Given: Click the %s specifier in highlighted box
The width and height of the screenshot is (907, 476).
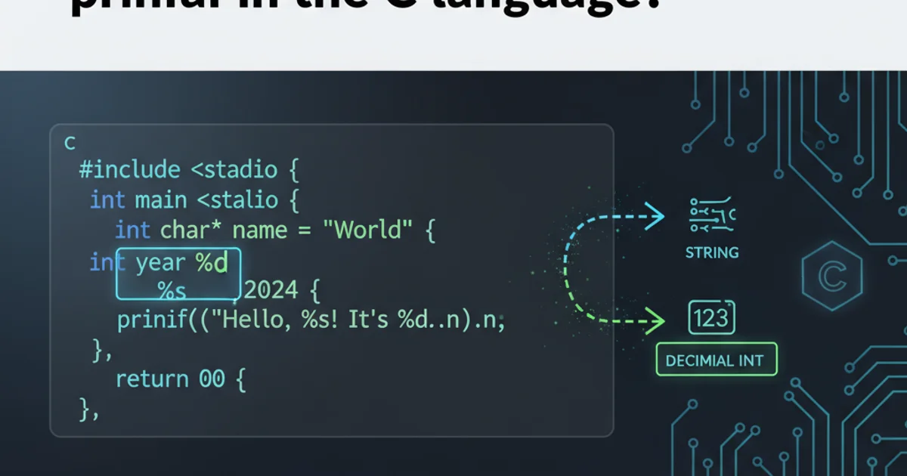Looking at the screenshot, I should [x=172, y=289].
